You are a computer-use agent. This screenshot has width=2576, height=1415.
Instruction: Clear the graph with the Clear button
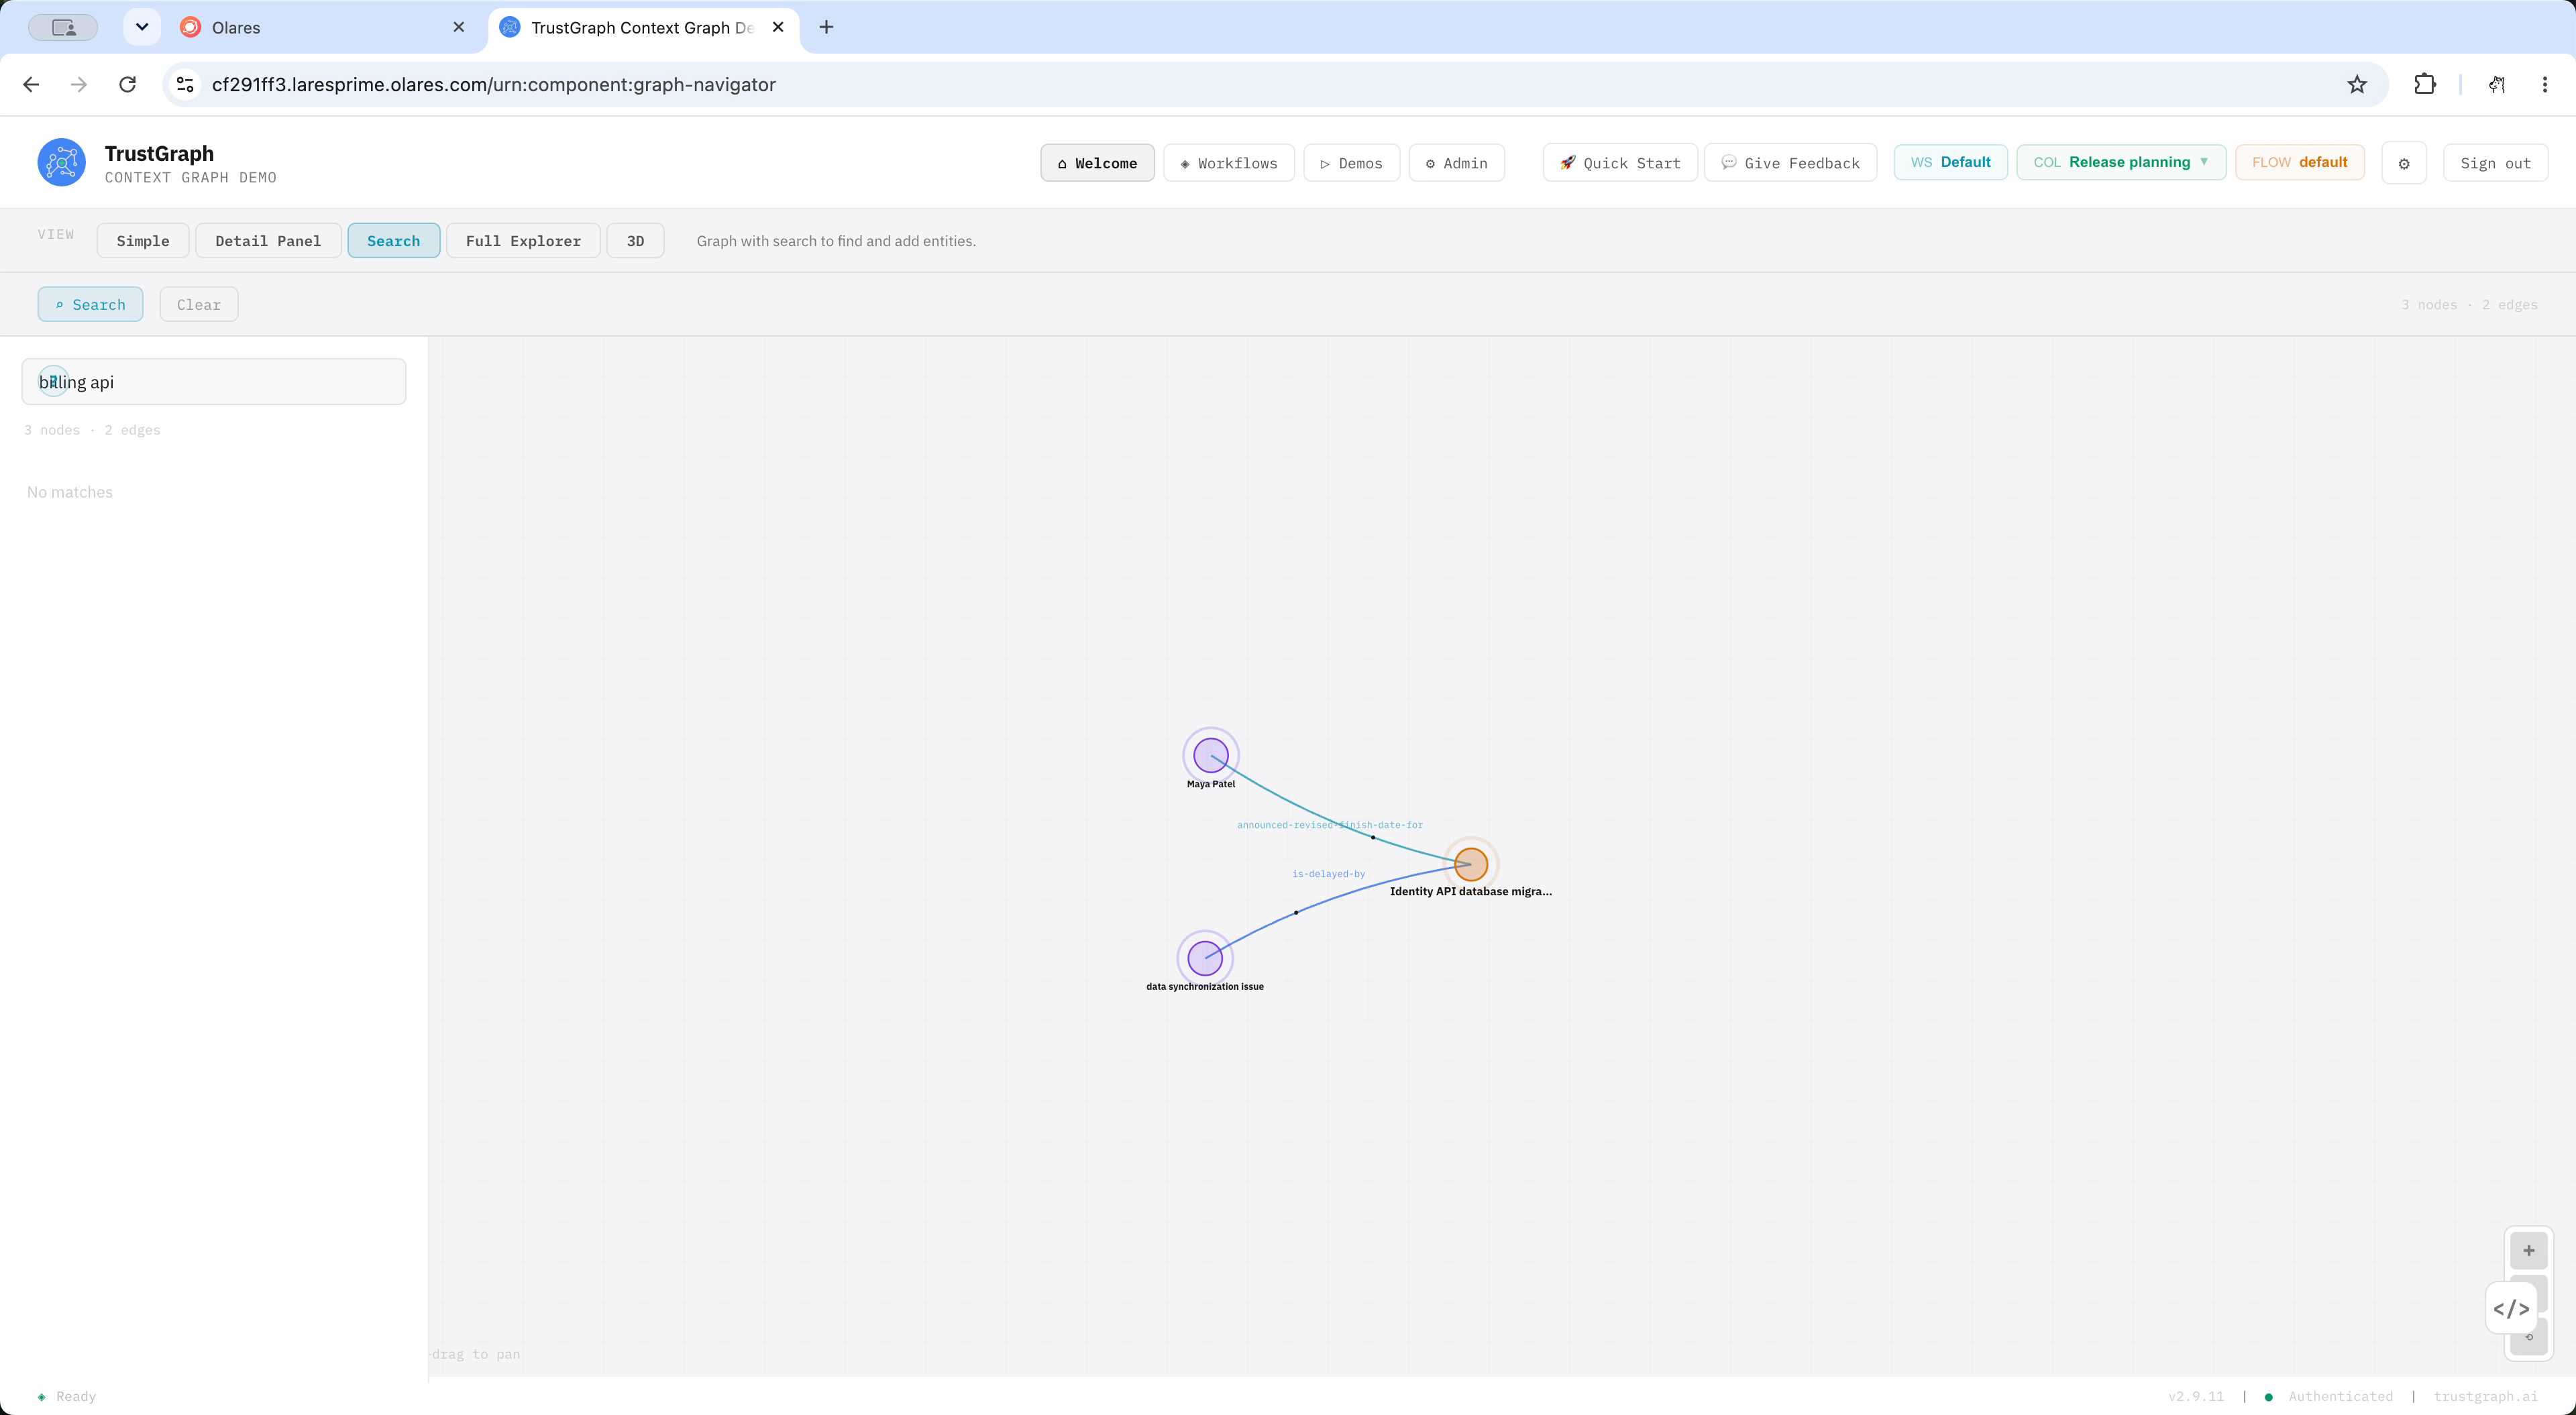point(199,305)
